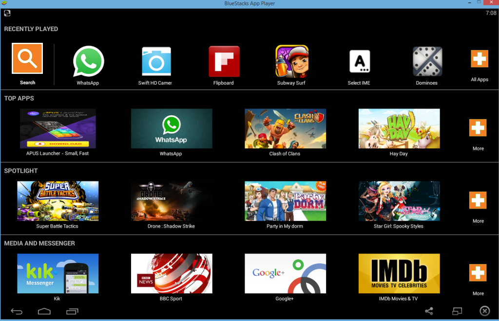The width and height of the screenshot is (499, 321).
Task: Tap the Android back arrow
Action: pos(17,311)
